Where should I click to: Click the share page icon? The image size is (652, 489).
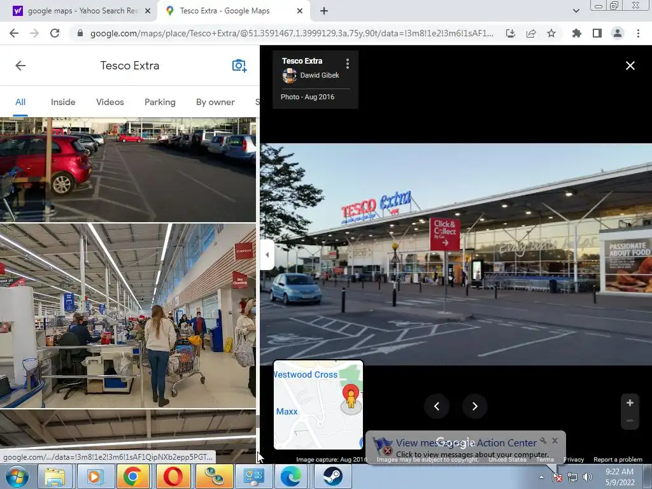pyautogui.click(x=531, y=33)
